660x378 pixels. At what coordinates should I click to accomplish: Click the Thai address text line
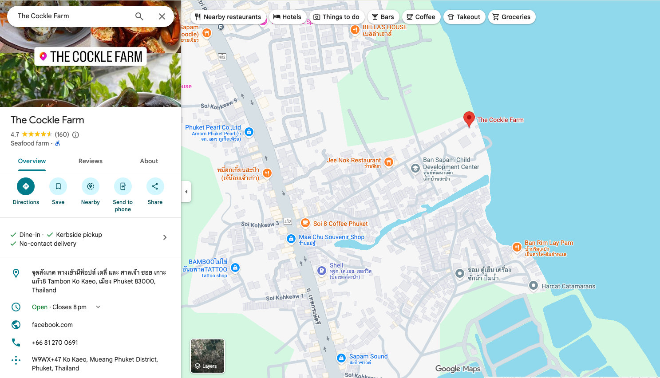coord(99,281)
